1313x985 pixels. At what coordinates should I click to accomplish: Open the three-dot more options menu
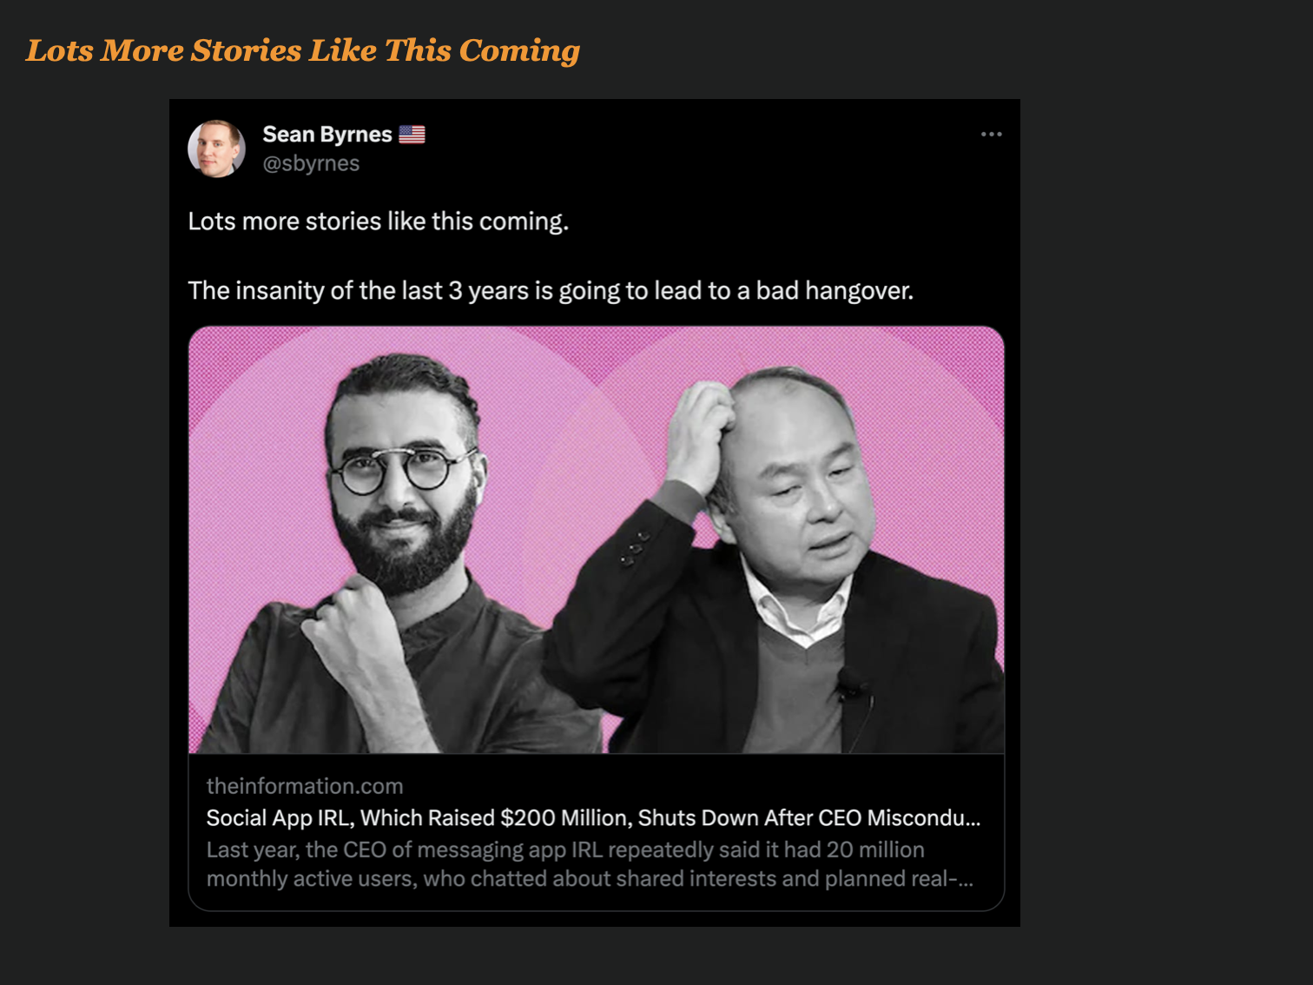(x=991, y=135)
